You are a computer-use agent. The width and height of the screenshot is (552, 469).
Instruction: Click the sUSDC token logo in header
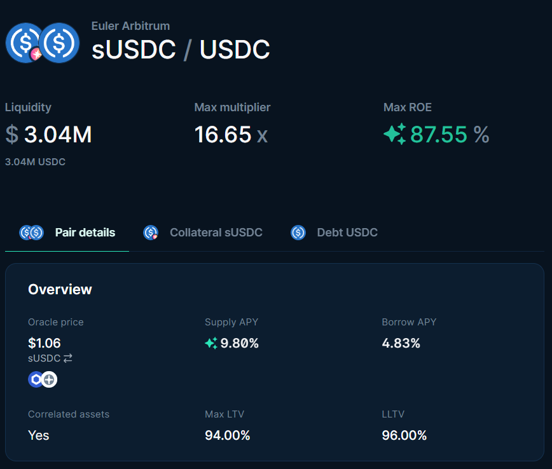[x=24, y=43]
